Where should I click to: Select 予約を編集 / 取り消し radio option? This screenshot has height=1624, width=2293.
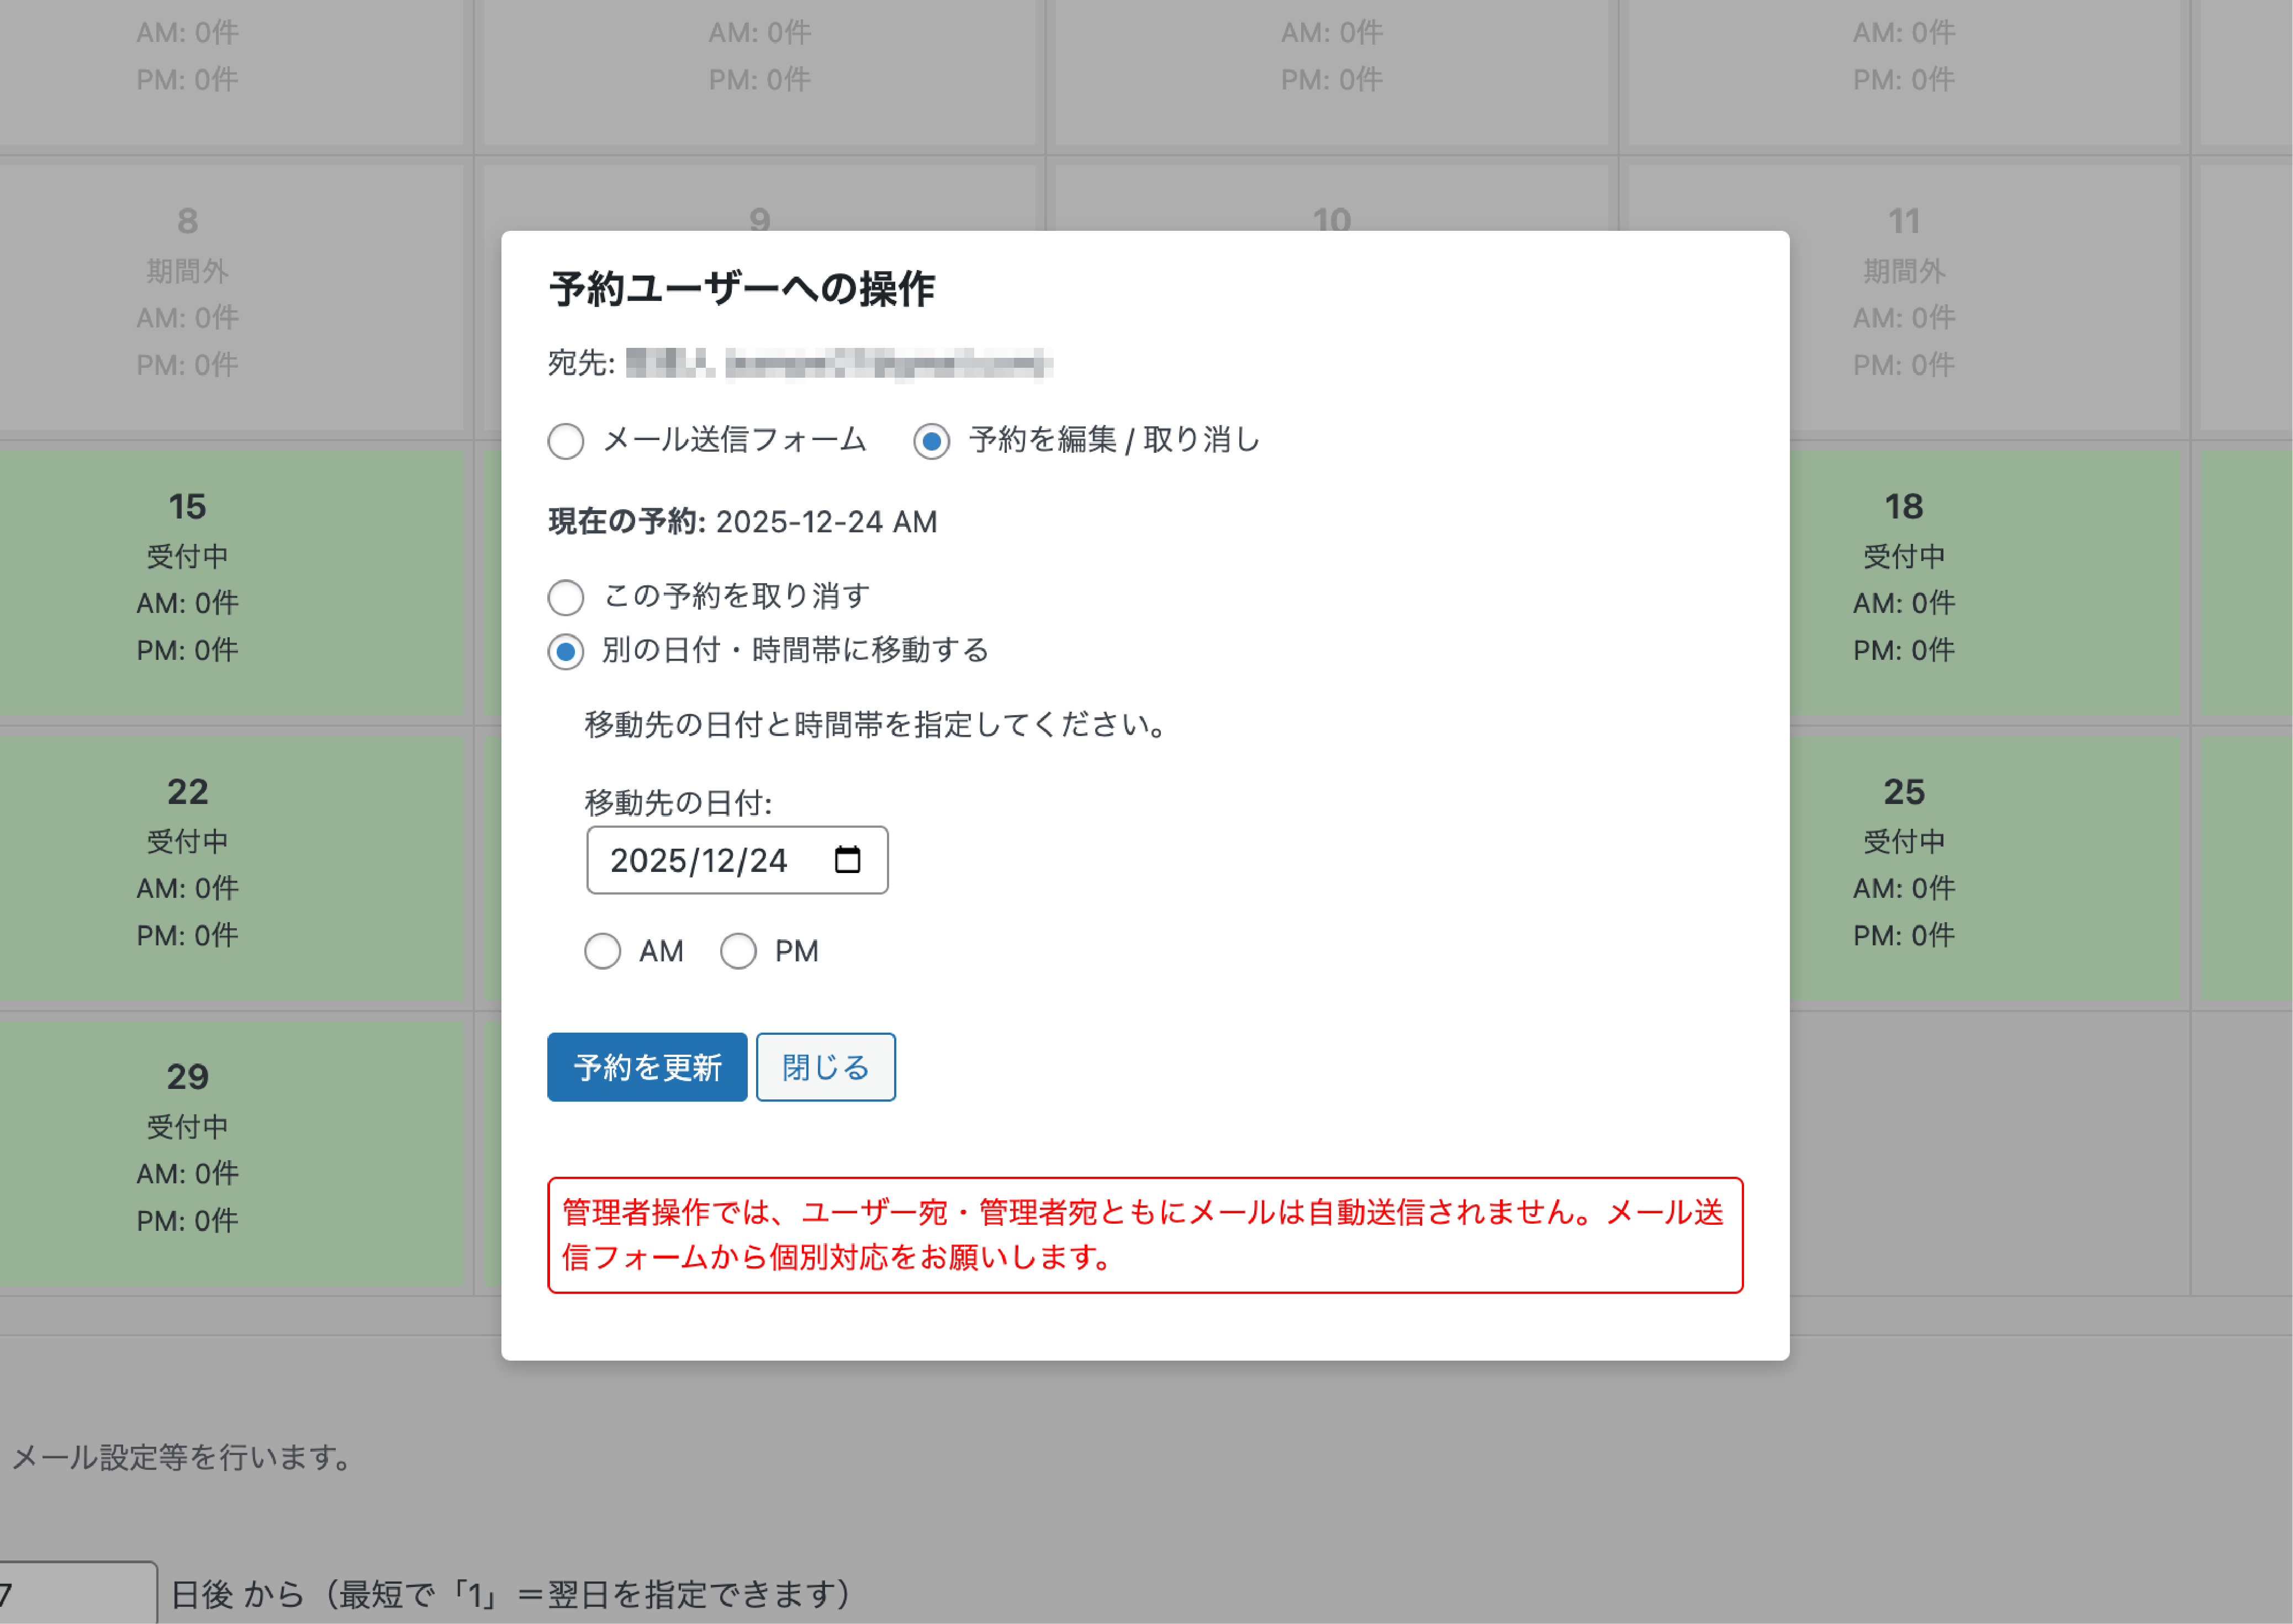[x=931, y=441]
